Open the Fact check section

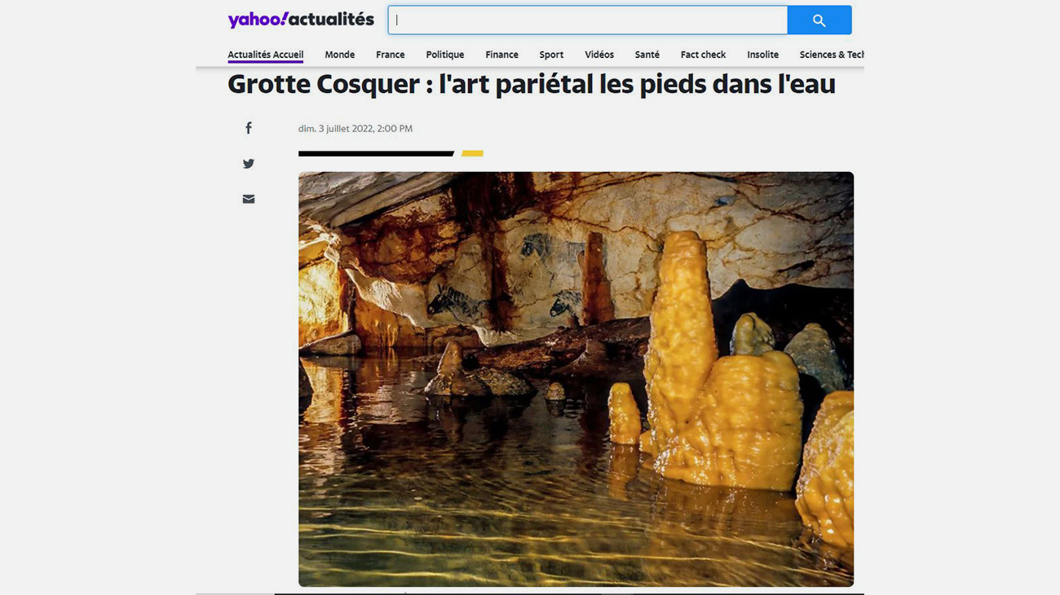tap(703, 55)
